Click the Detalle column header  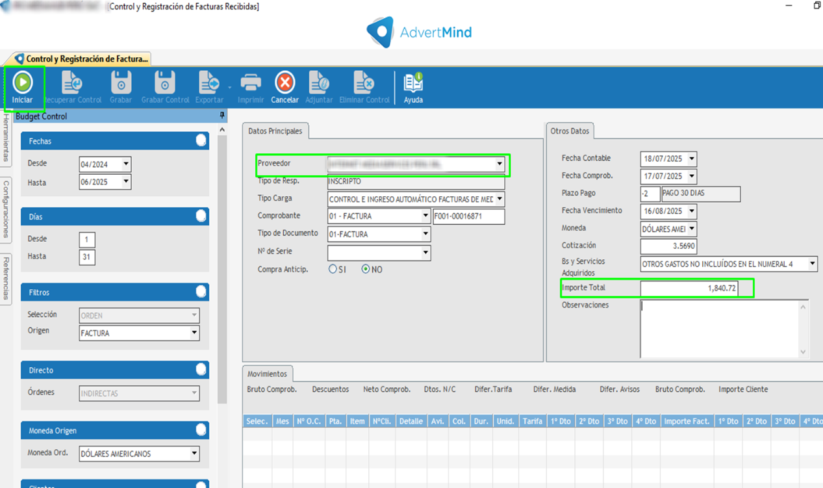pyautogui.click(x=411, y=421)
